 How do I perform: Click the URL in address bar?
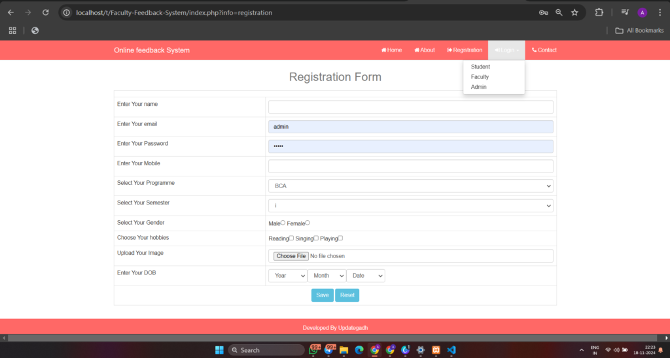click(x=174, y=13)
